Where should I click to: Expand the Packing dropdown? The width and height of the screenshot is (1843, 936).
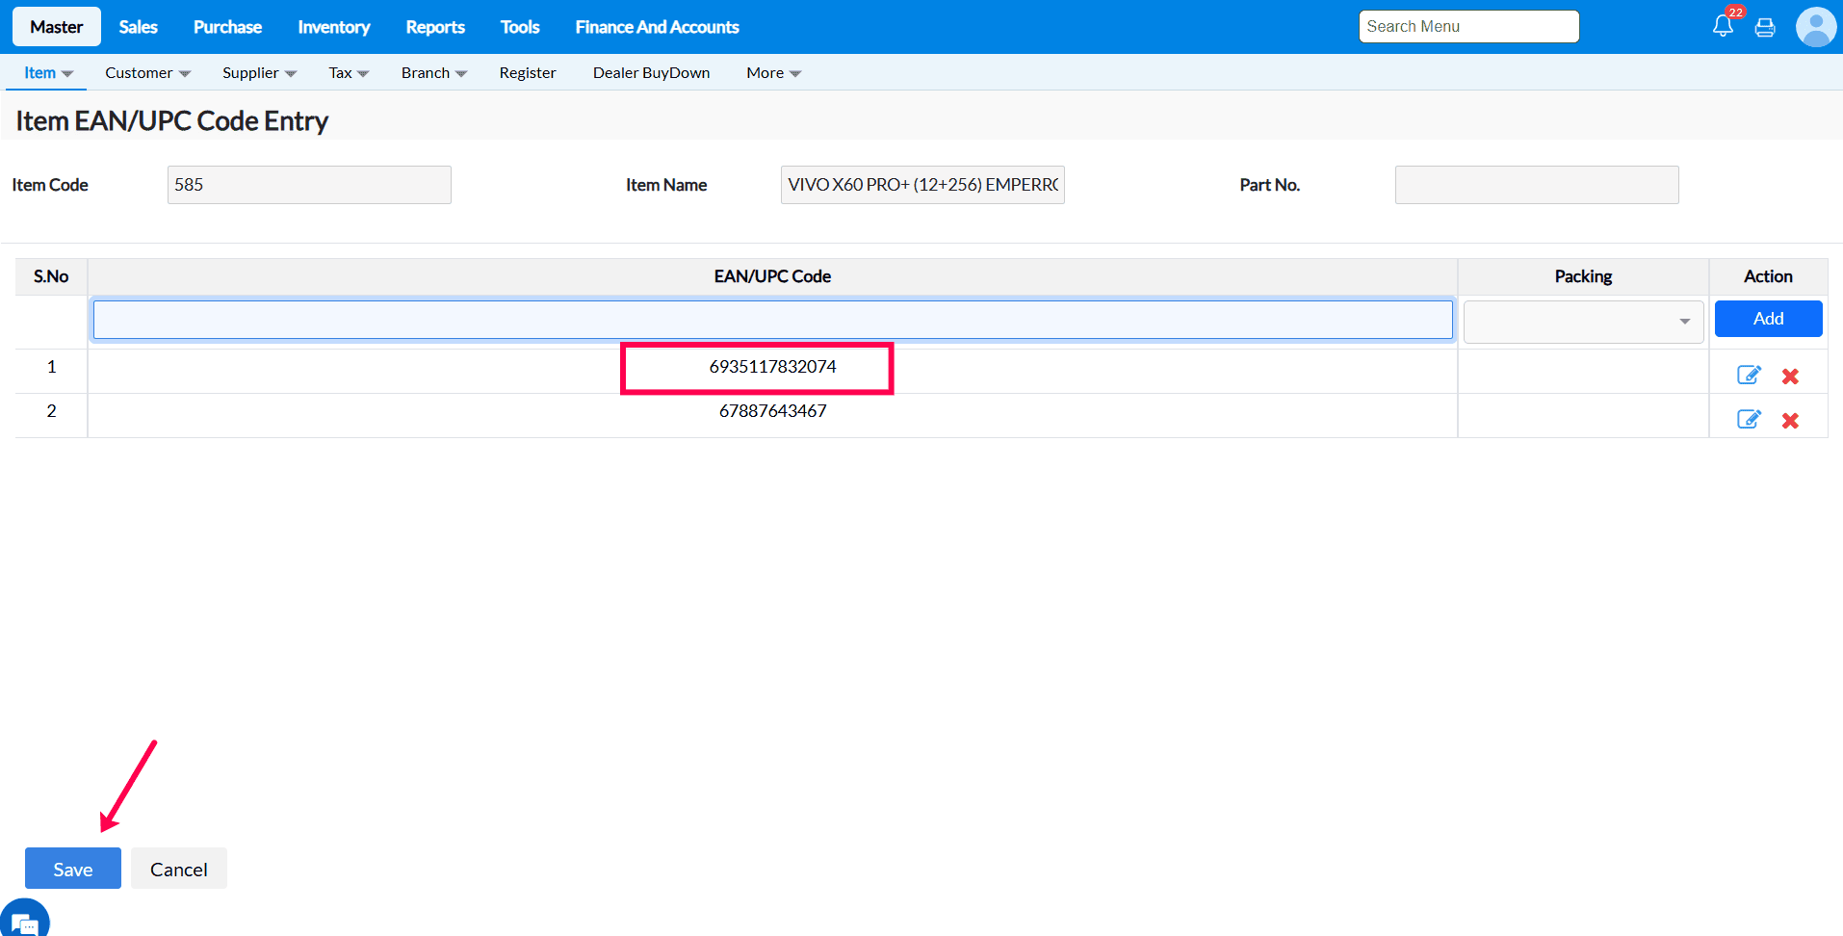coord(1583,322)
